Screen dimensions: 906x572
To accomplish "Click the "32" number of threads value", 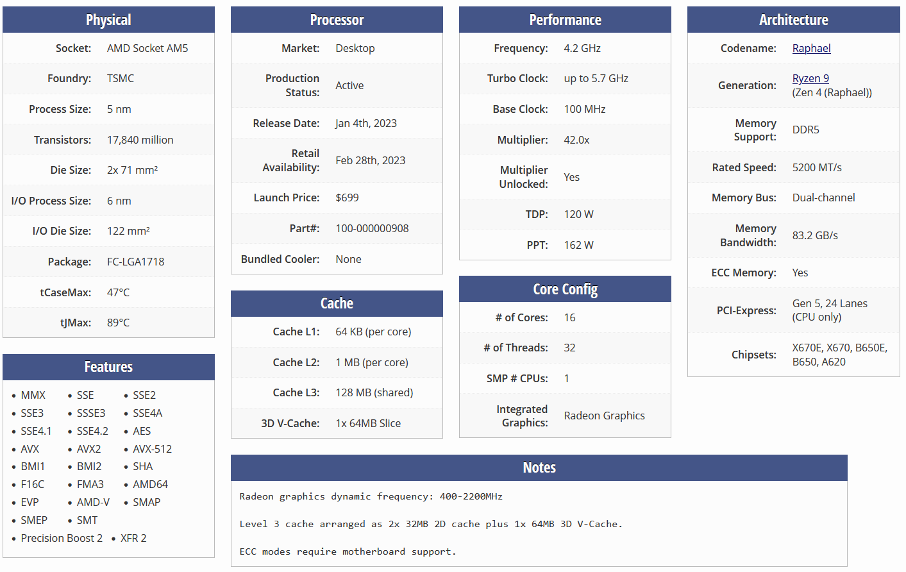I will (570, 348).
